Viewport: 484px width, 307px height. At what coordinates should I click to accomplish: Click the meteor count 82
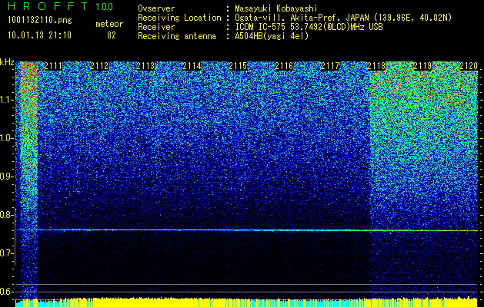(112, 35)
